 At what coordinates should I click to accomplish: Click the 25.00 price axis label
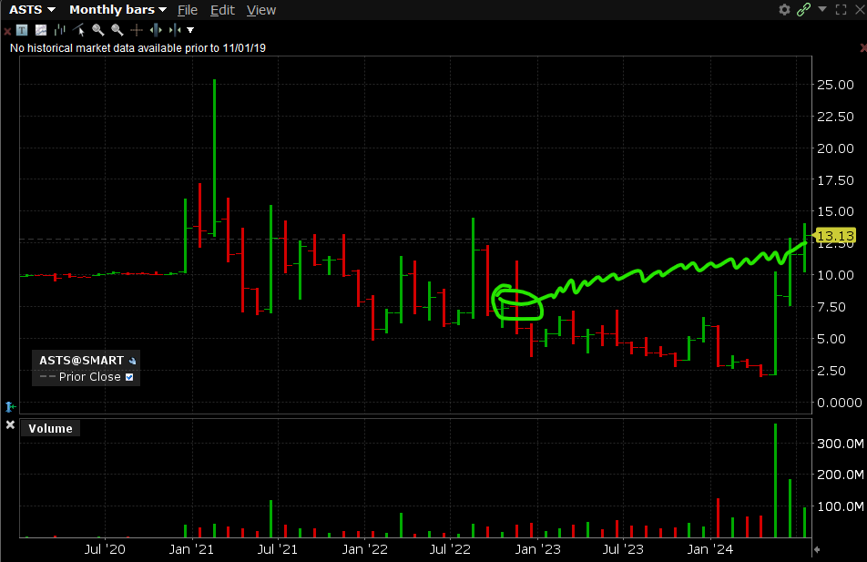coord(835,85)
